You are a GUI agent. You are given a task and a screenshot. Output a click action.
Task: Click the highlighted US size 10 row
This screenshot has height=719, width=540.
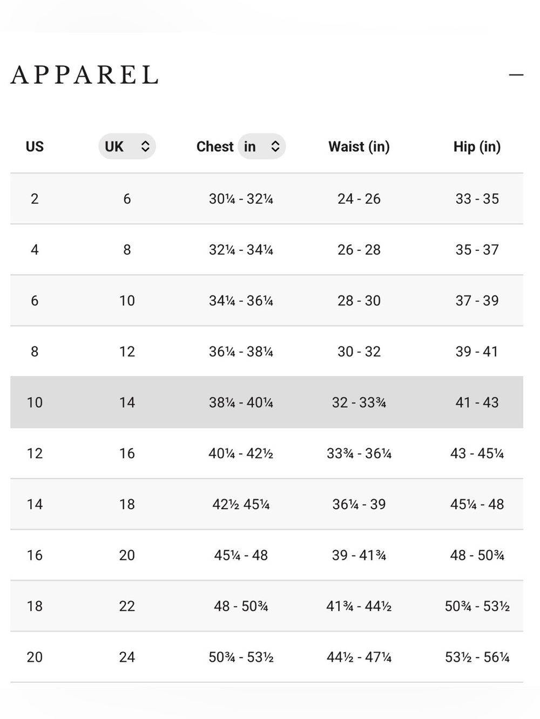[267, 402]
